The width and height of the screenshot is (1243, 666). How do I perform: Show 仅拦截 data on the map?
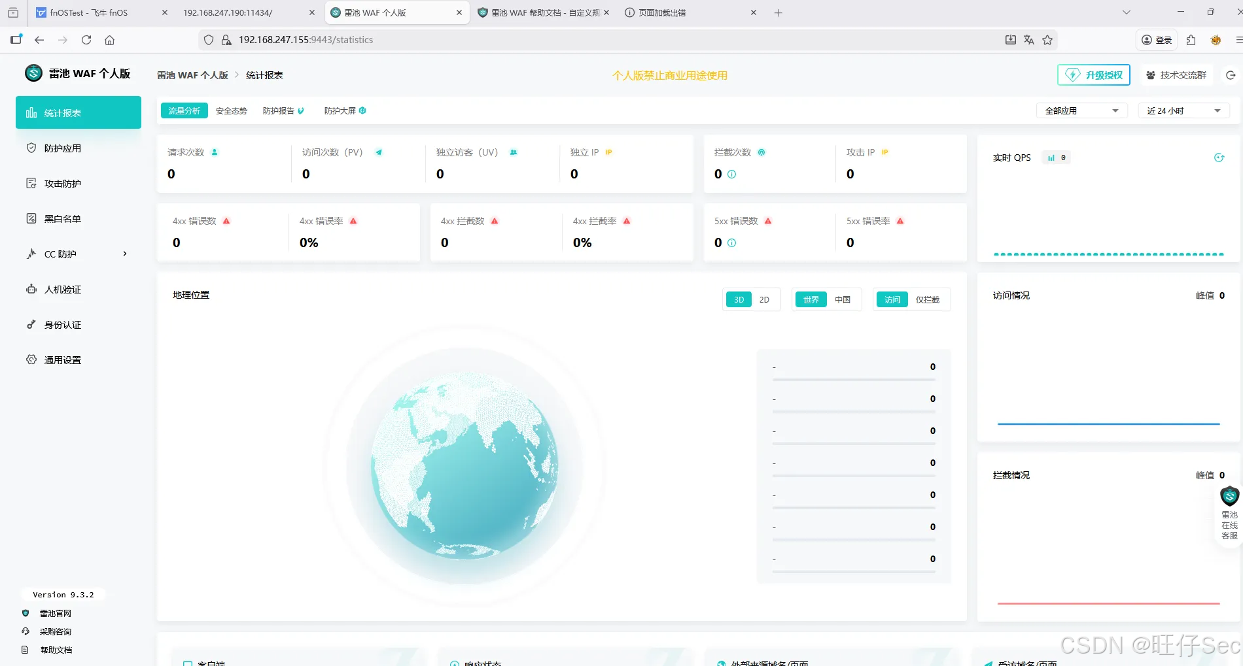point(928,300)
